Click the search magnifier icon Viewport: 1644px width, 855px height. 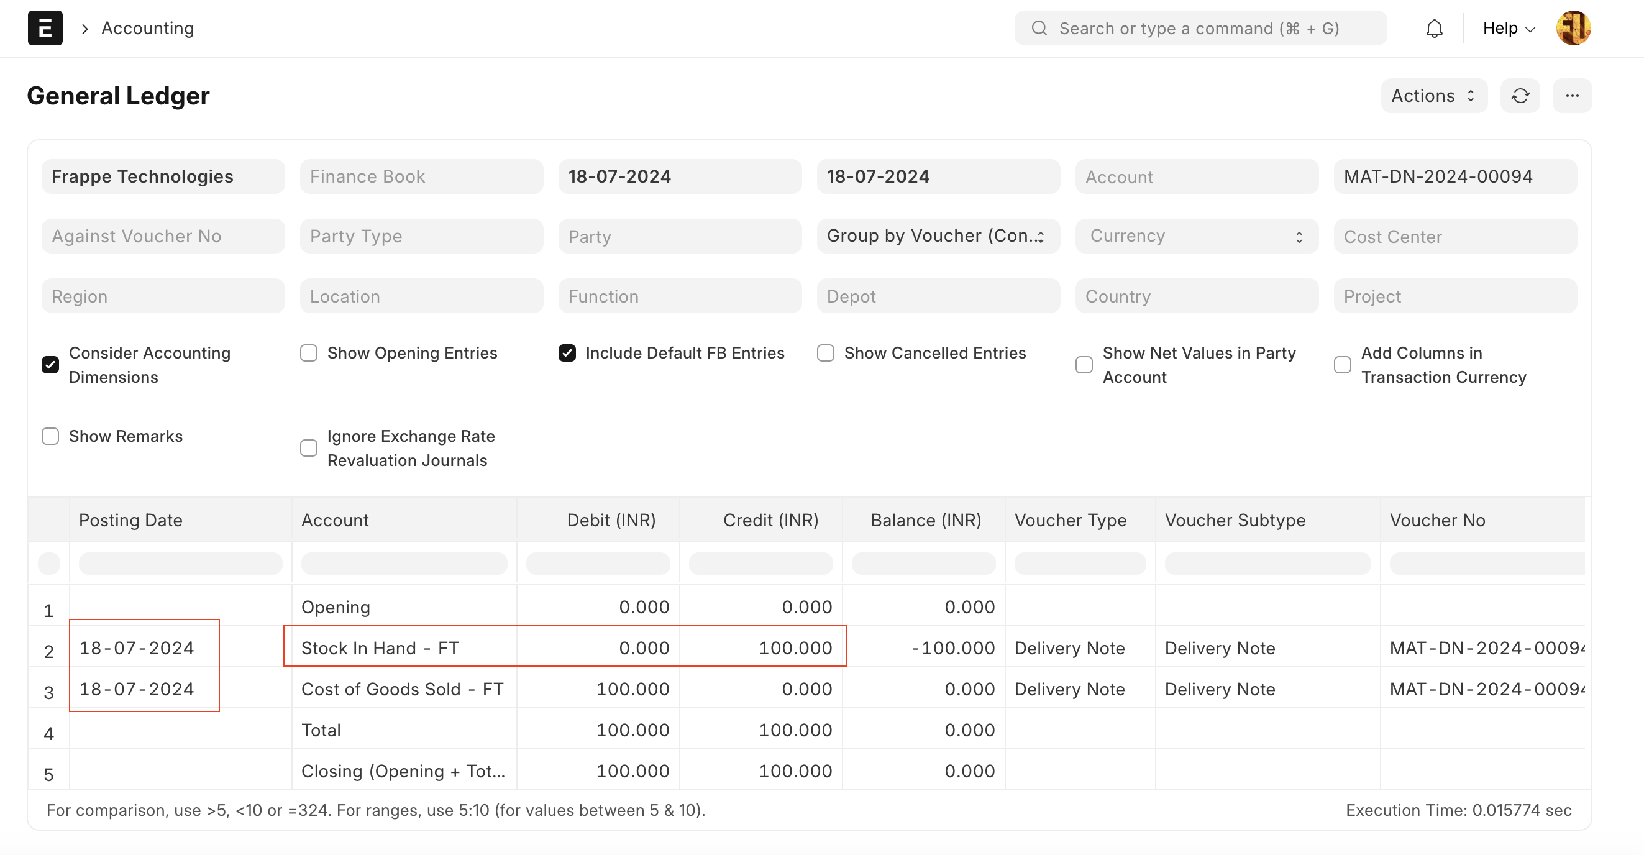click(1039, 28)
